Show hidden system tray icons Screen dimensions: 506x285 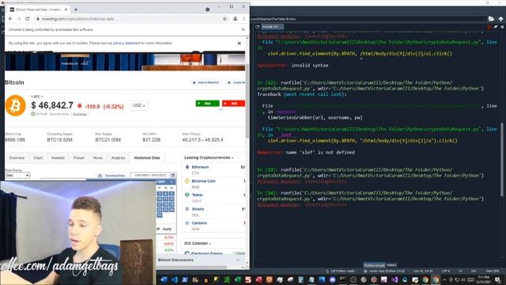(444, 279)
